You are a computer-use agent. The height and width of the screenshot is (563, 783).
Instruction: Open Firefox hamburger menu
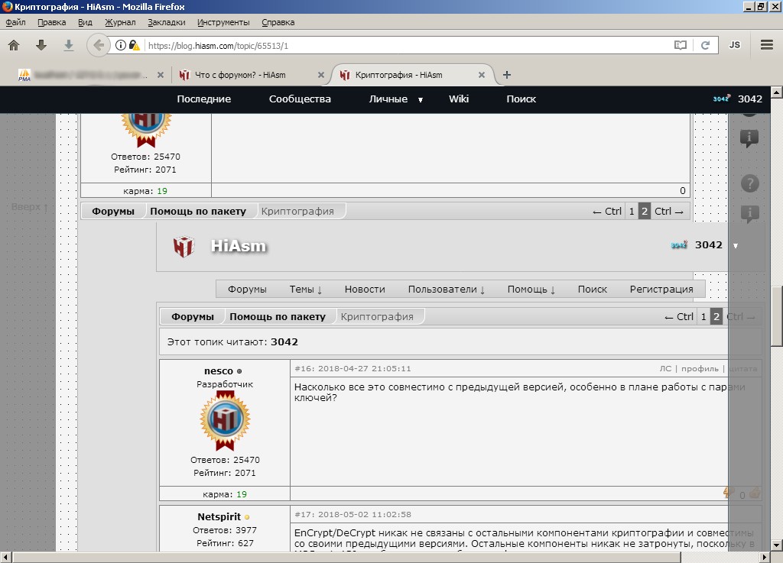767,45
